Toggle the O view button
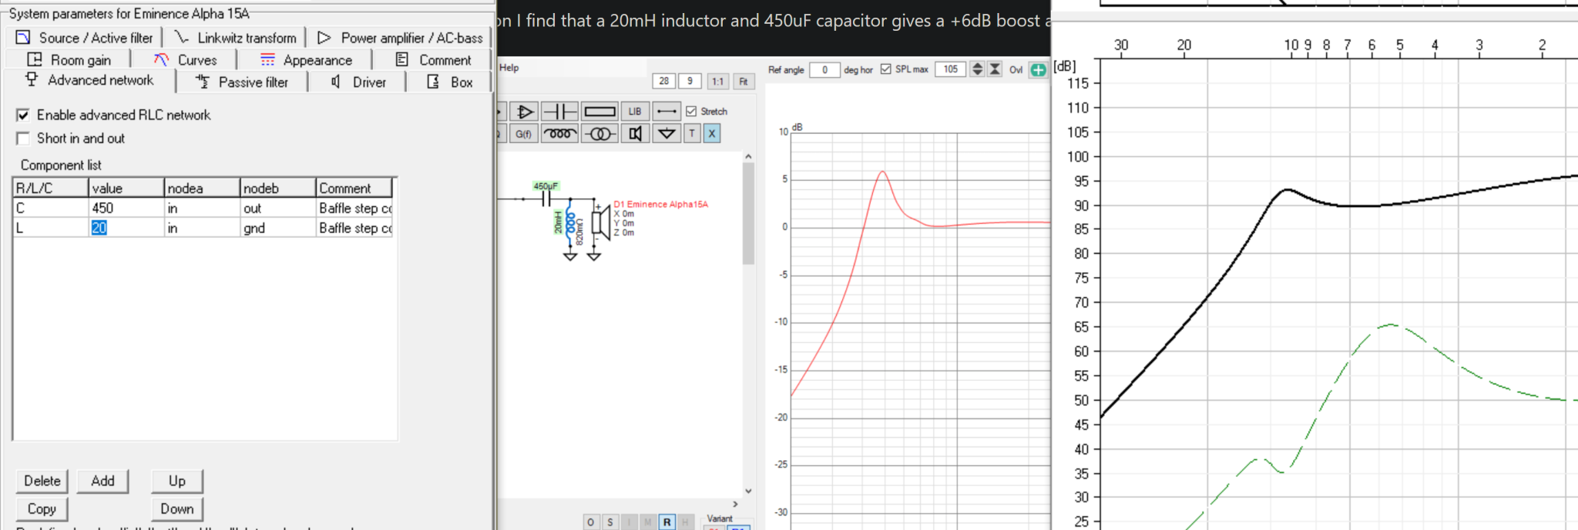 pyautogui.click(x=591, y=522)
